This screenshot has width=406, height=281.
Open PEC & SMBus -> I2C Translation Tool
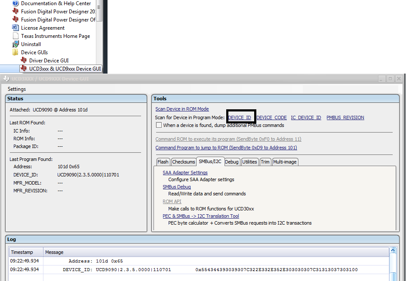click(x=201, y=216)
